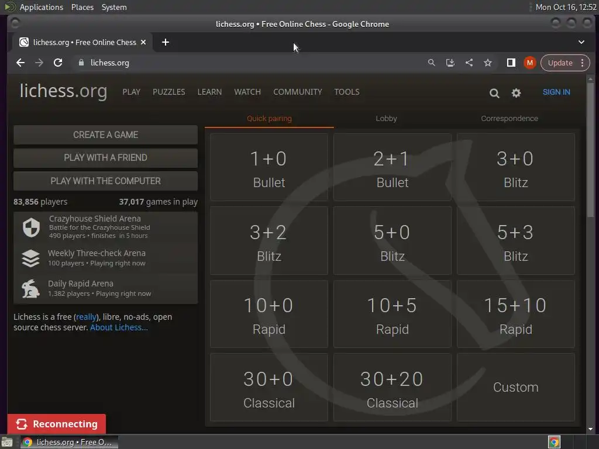The height and width of the screenshot is (449, 599).
Task: Click Chrome icon in bottom panel tray
Action: (x=554, y=442)
